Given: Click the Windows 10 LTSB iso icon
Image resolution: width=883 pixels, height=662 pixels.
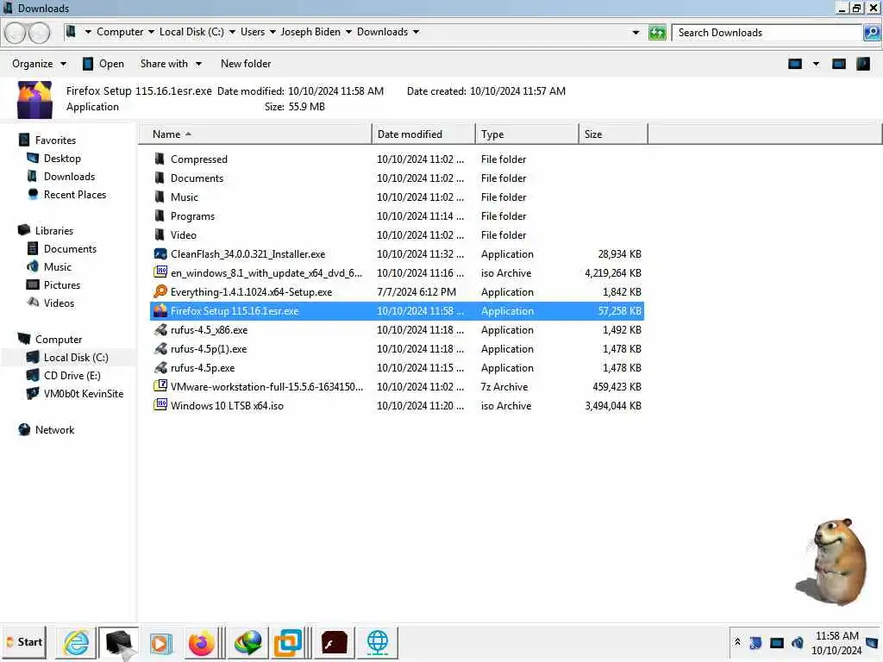Looking at the screenshot, I should pos(160,405).
